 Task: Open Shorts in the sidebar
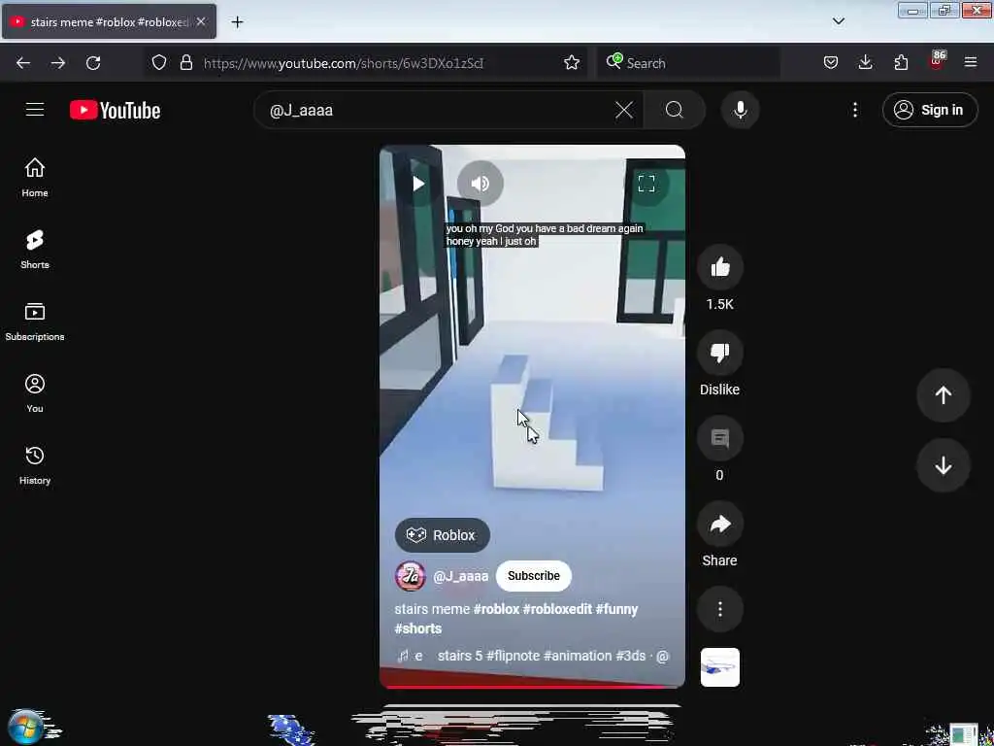(x=35, y=250)
